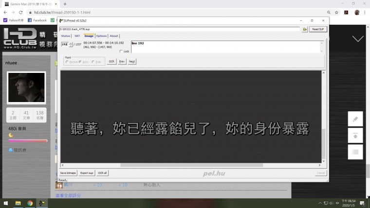Open the Facebook bookmark
Screen dimensions: 370x208
[x=37, y=20]
